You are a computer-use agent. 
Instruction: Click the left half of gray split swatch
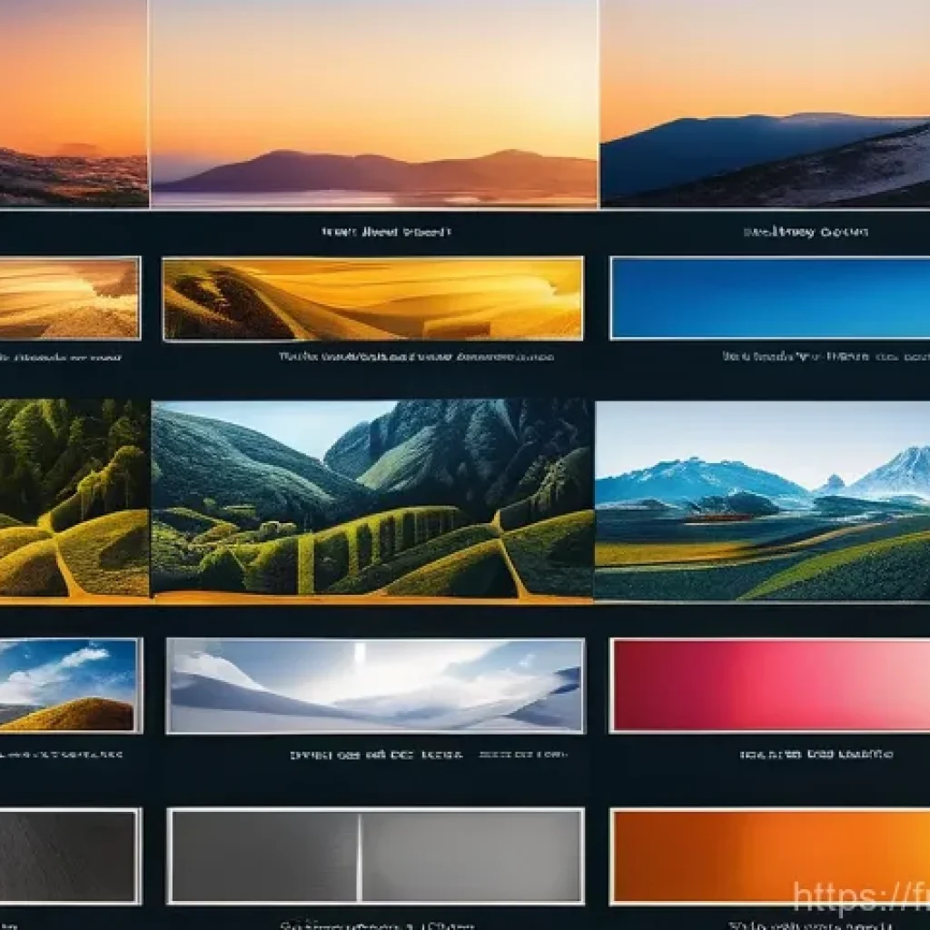[264, 856]
